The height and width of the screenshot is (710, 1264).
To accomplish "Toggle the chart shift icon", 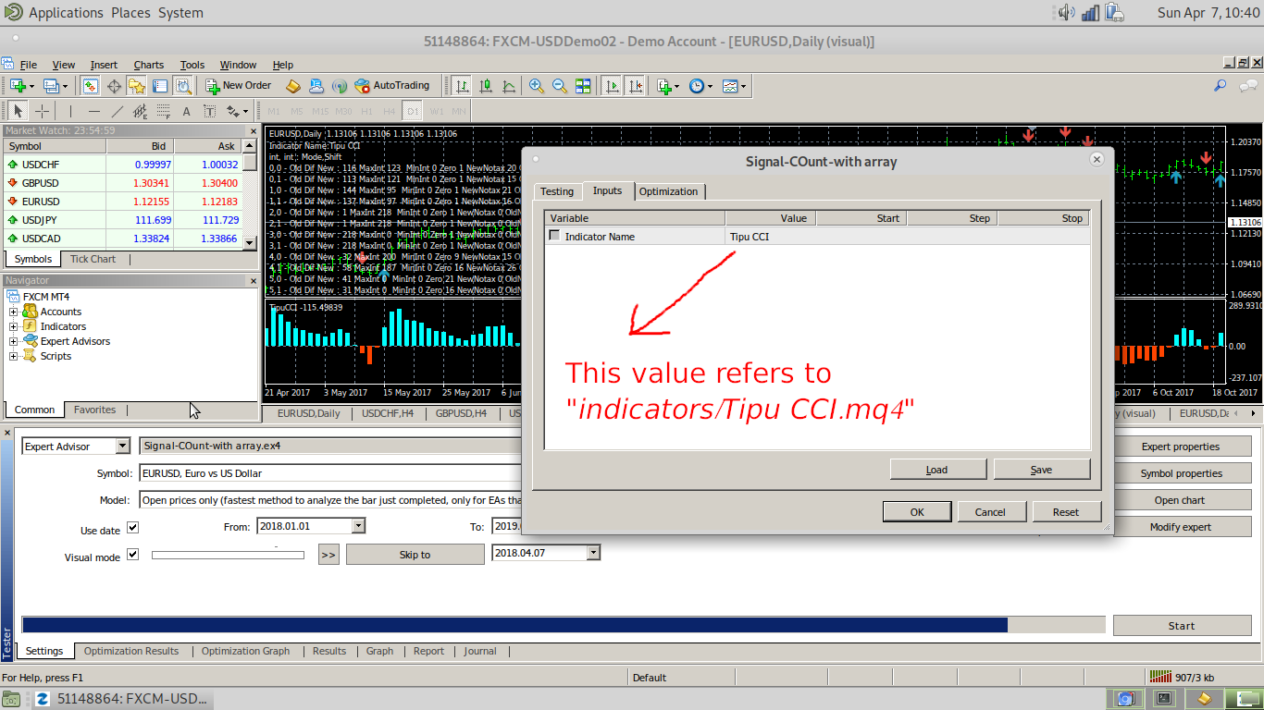I will click(635, 86).
